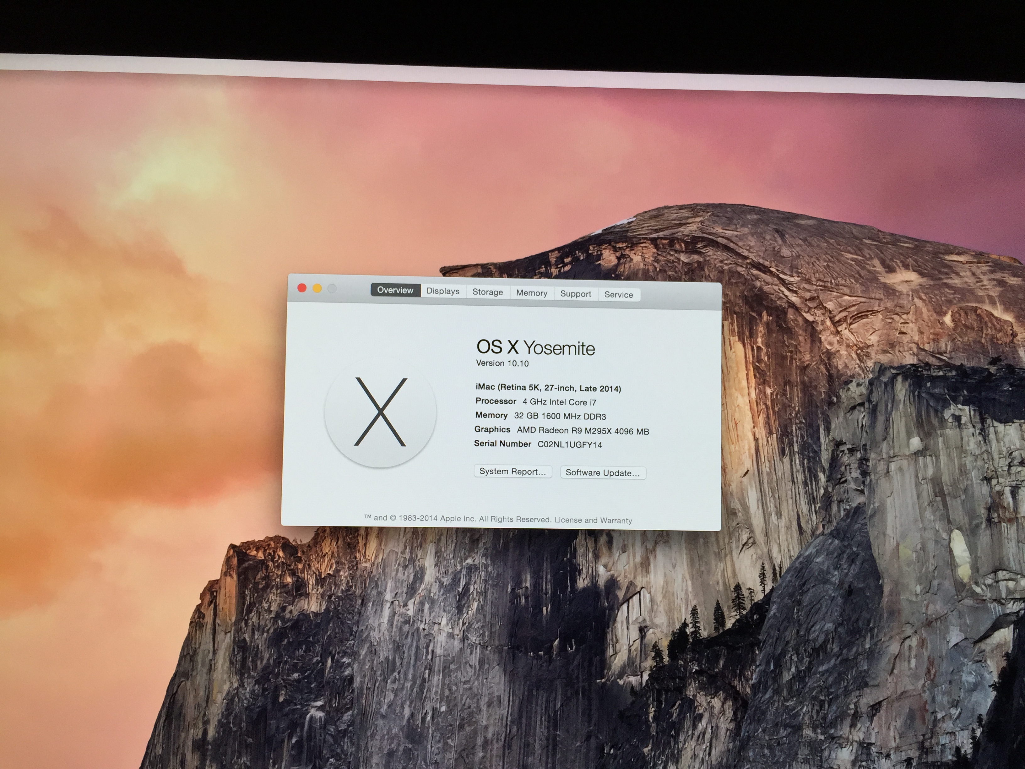
Task: Open the License and Warranty link
Action: pos(593,520)
